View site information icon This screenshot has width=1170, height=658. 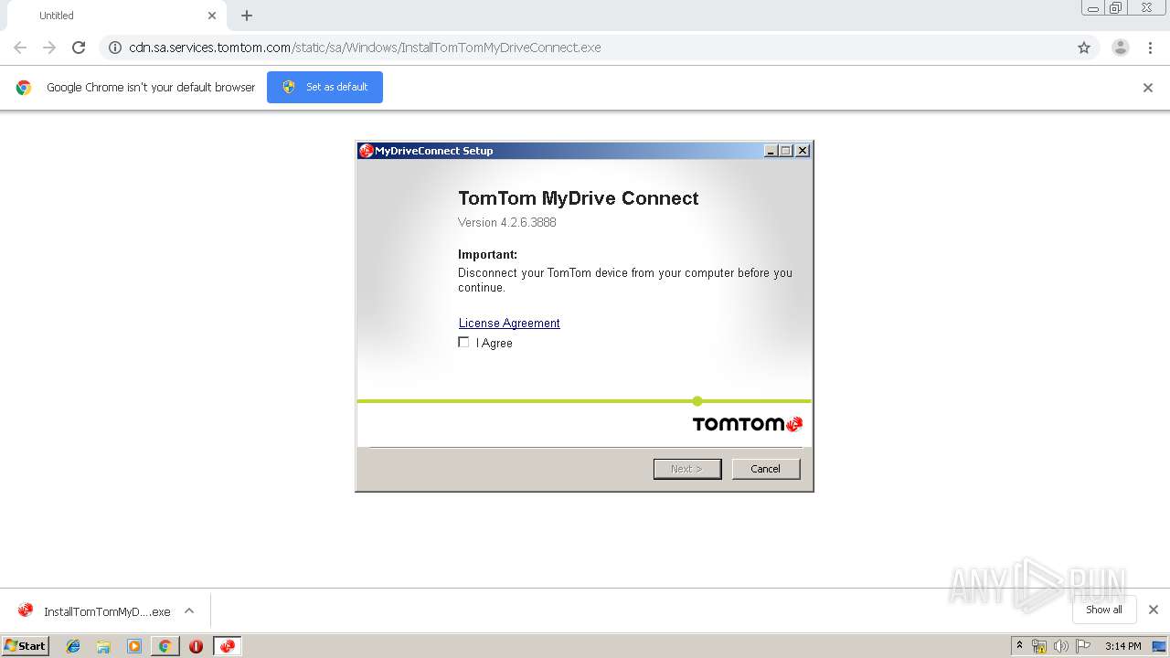point(115,48)
